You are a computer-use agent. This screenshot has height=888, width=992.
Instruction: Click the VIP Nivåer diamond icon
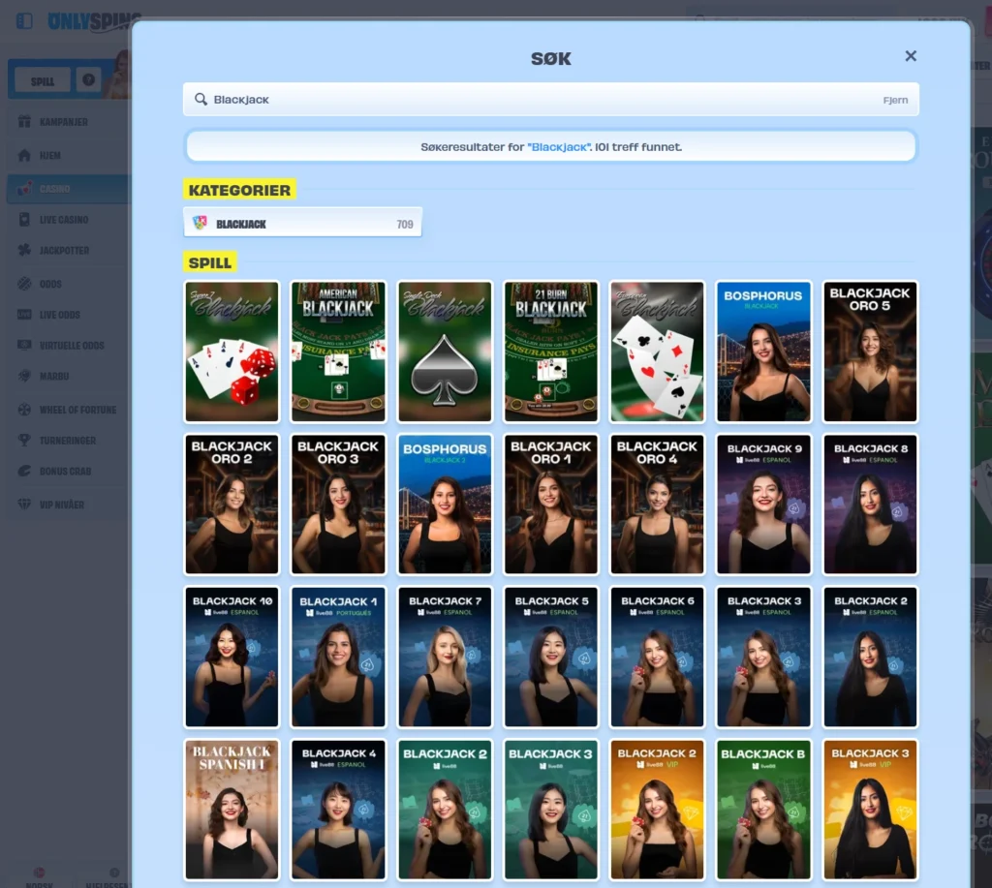pos(24,505)
